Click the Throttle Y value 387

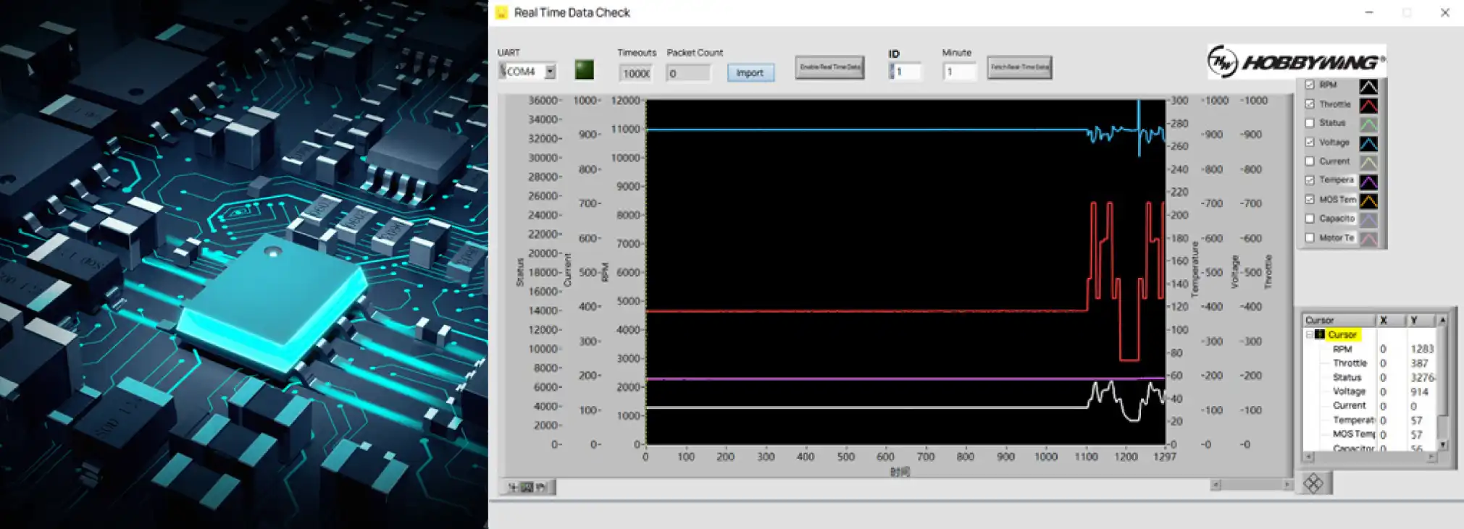coord(1419,363)
